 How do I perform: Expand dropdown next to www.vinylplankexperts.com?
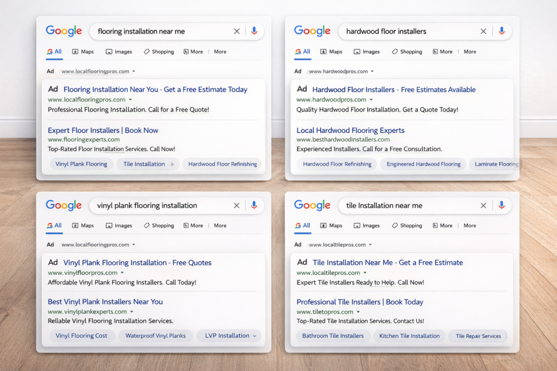pos(132,312)
